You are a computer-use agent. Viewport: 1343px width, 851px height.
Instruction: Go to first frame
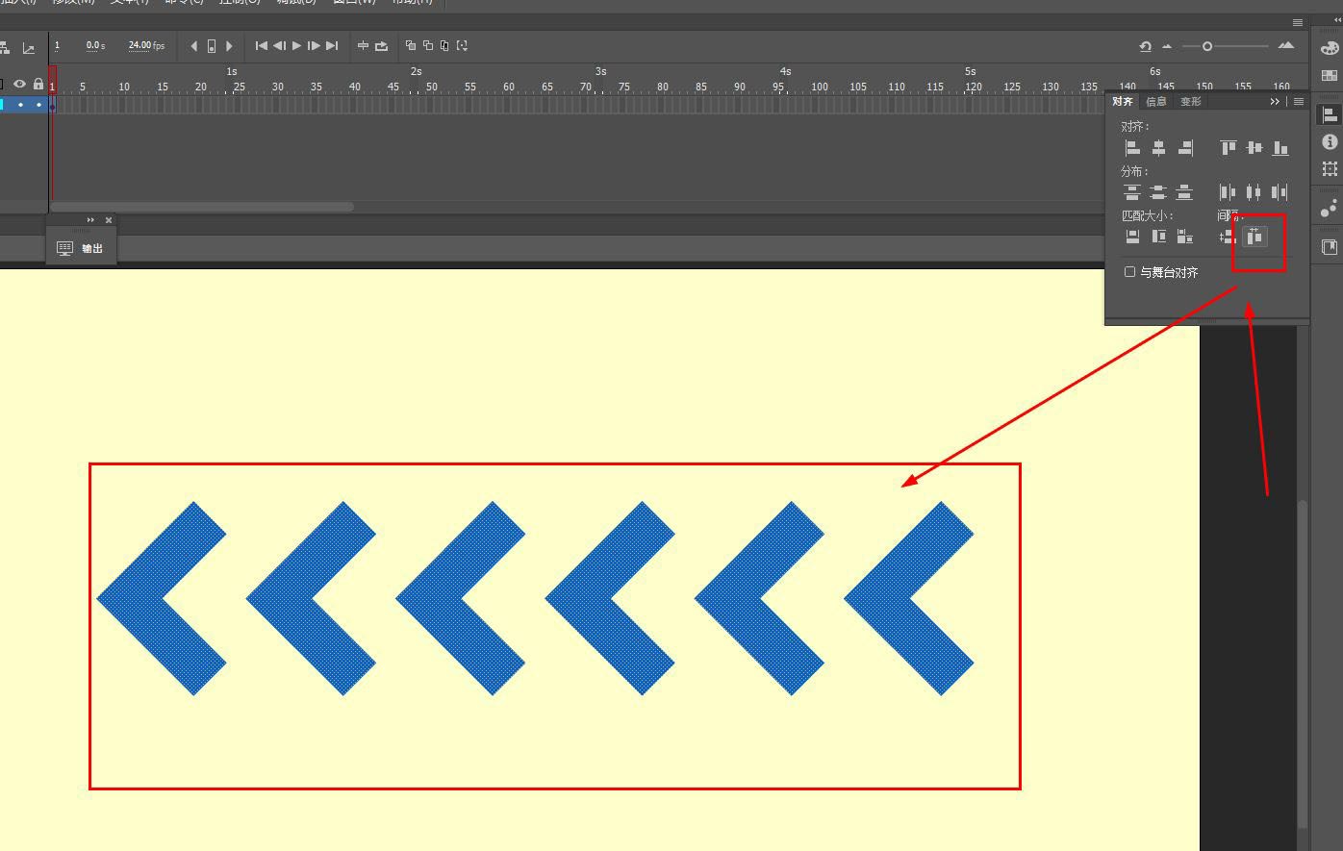click(x=261, y=45)
